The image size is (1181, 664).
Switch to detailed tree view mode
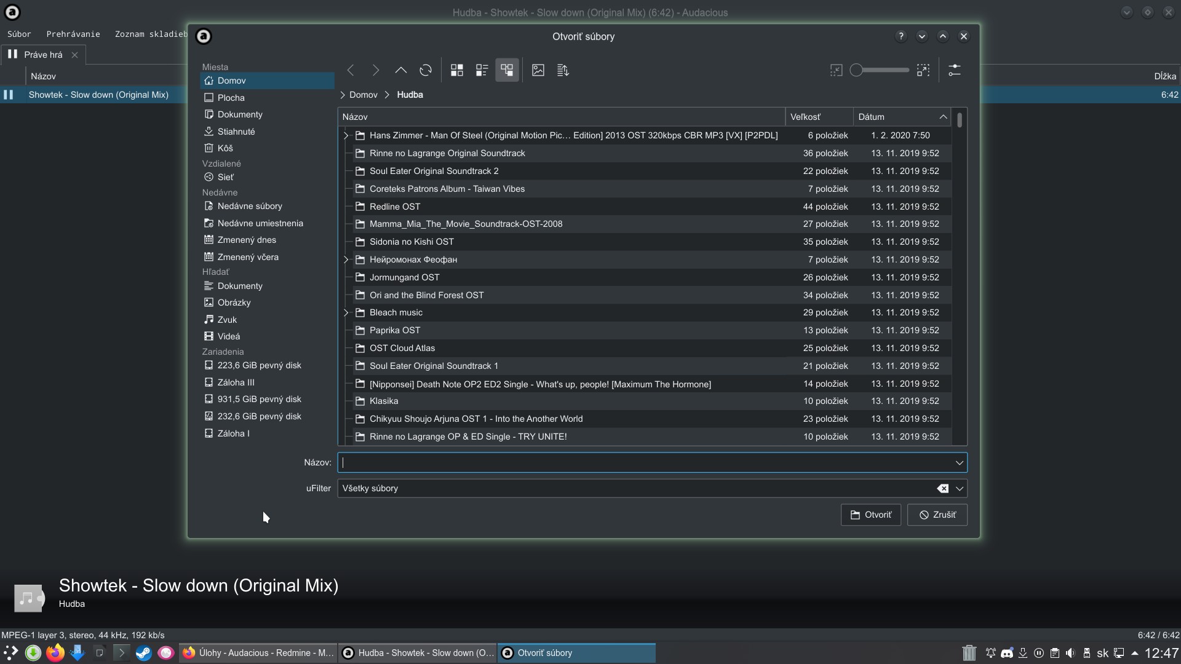(507, 70)
